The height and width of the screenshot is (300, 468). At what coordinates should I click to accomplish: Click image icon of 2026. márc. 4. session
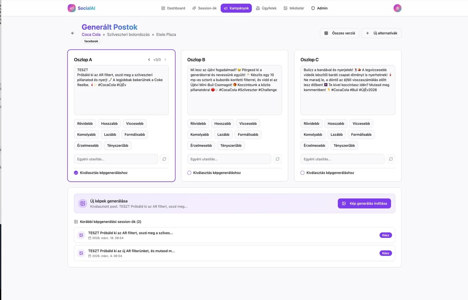click(x=81, y=253)
